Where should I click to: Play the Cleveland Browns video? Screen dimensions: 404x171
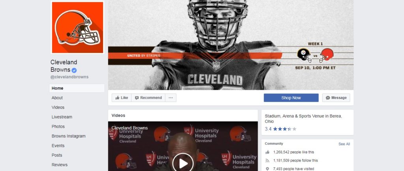(183, 163)
